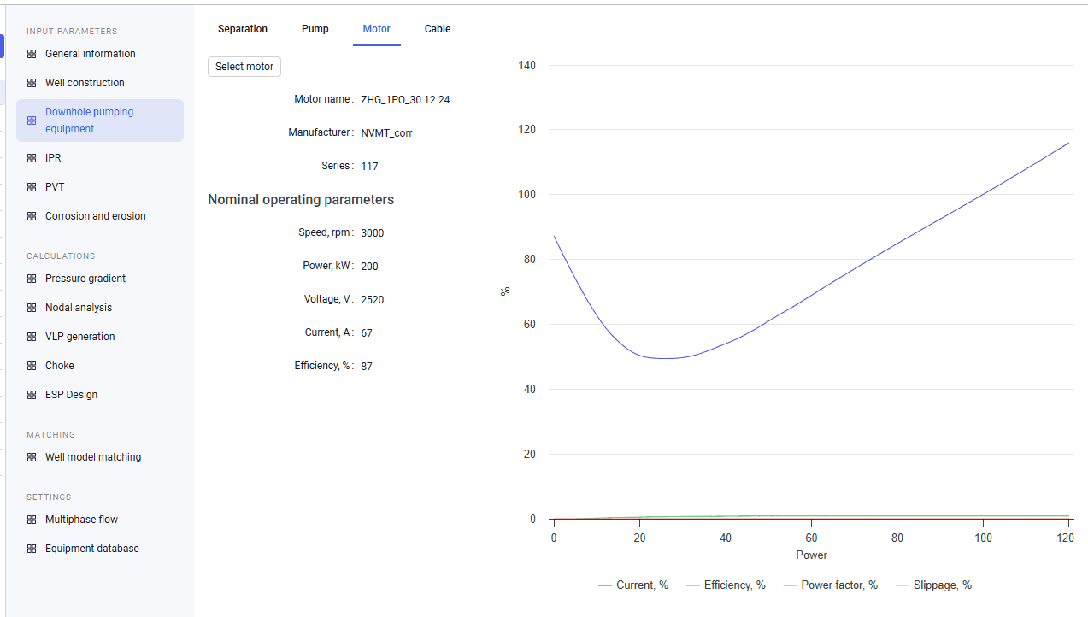The width and height of the screenshot is (1088, 617).
Task: Click the Voltage value 2520
Action: 373,300
